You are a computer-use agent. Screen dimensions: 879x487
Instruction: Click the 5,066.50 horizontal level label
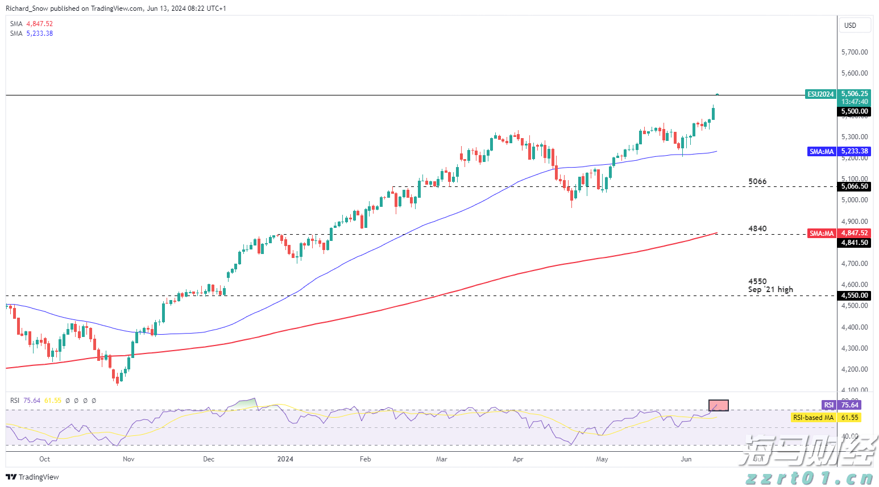point(855,186)
